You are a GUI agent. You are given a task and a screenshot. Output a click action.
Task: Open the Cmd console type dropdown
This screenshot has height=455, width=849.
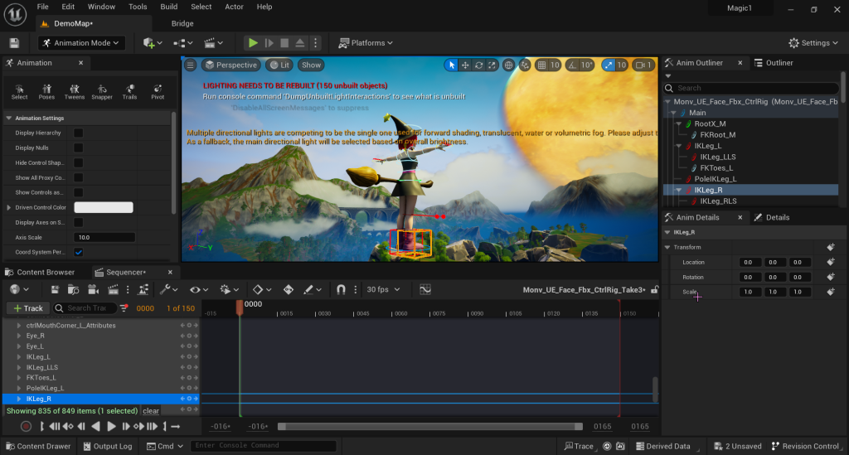pos(165,447)
